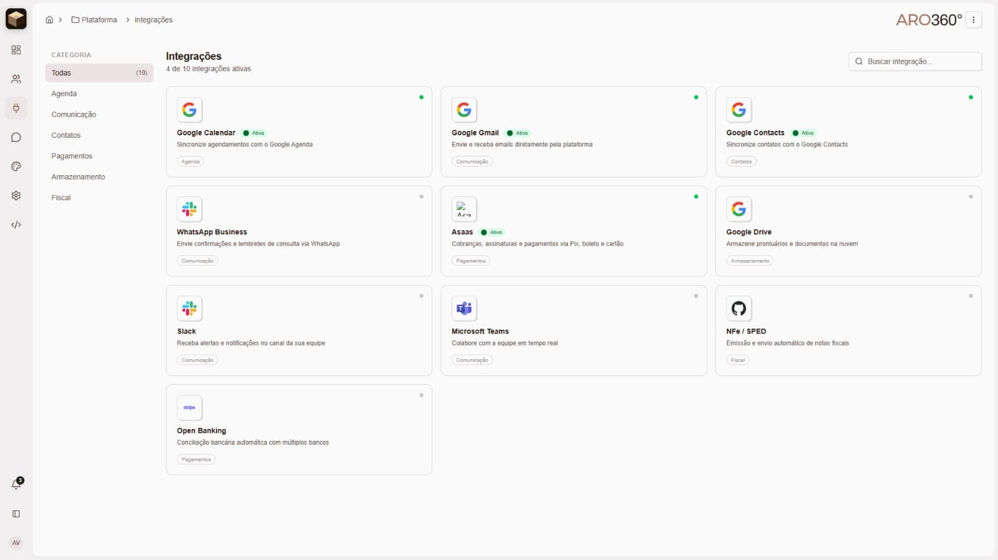
Task: Filter by Contatos category
Action: pyautogui.click(x=66, y=135)
